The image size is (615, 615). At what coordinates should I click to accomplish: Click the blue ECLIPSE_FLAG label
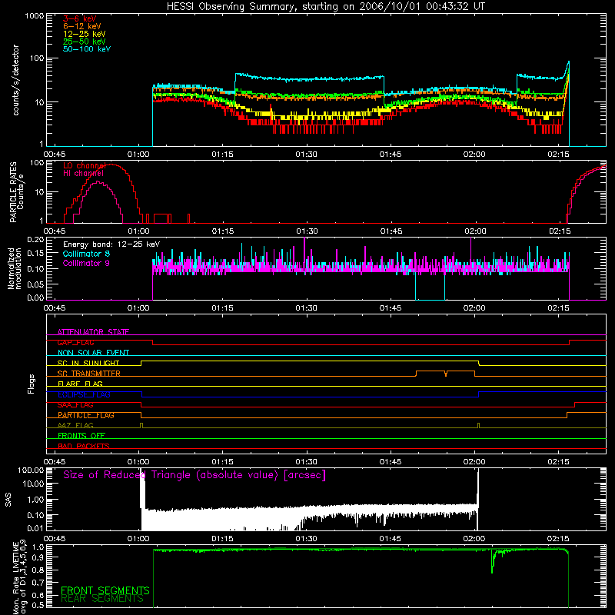[x=84, y=394]
